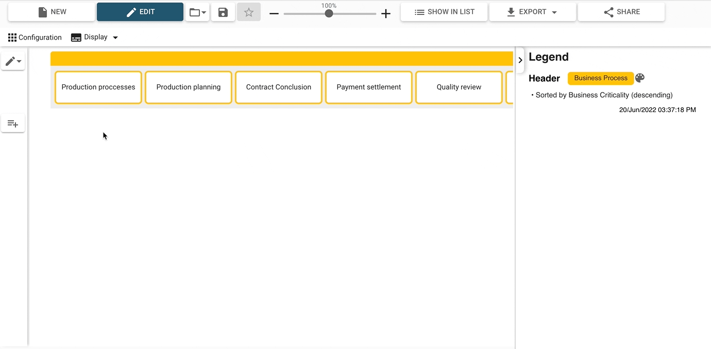
Task: Click the minus zoom out icon
Action: (x=274, y=13)
